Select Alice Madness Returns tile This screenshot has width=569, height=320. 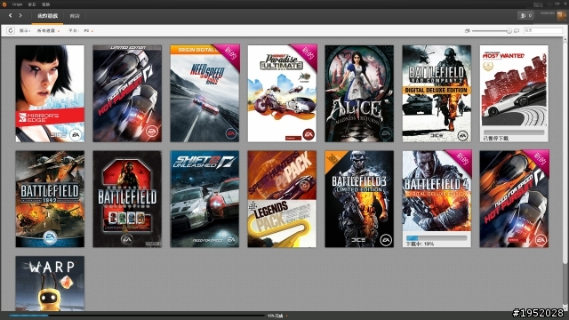pyautogui.click(x=359, y=93)
